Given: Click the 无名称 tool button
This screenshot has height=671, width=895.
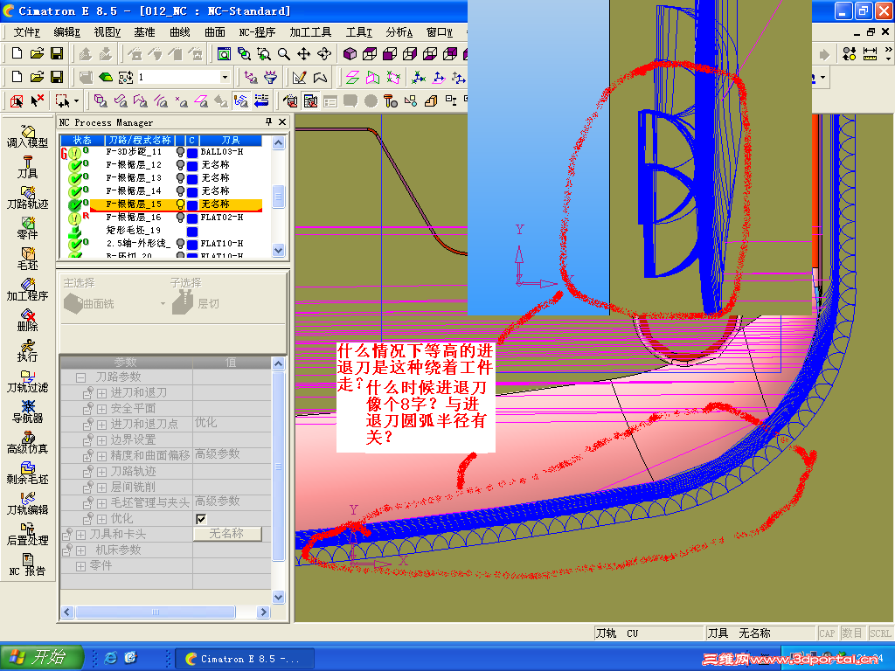Looking at the screenshot, I should tap(227, 534).
